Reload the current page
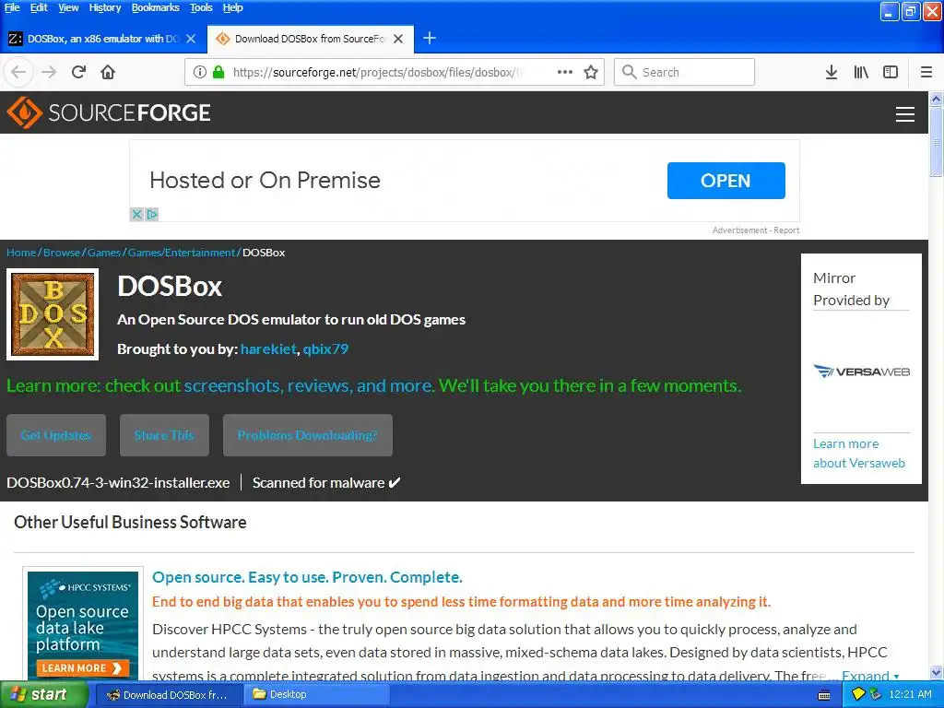 [x=78, y=72]
